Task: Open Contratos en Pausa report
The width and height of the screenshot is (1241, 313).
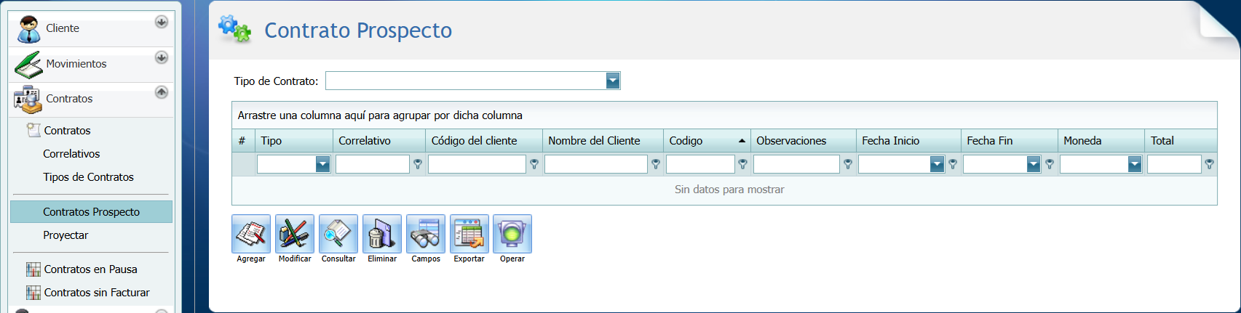Action: point(90,269)
